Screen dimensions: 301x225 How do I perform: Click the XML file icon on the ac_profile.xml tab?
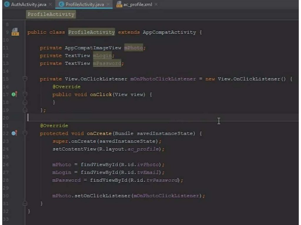click(119, 5)
